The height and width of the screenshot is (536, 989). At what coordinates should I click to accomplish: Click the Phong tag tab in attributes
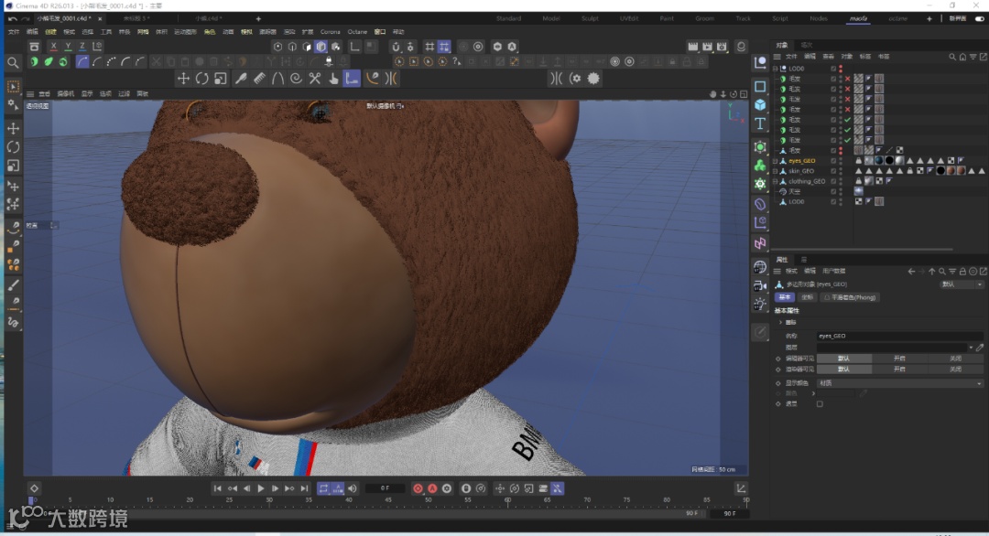click(x=851, y=297)
